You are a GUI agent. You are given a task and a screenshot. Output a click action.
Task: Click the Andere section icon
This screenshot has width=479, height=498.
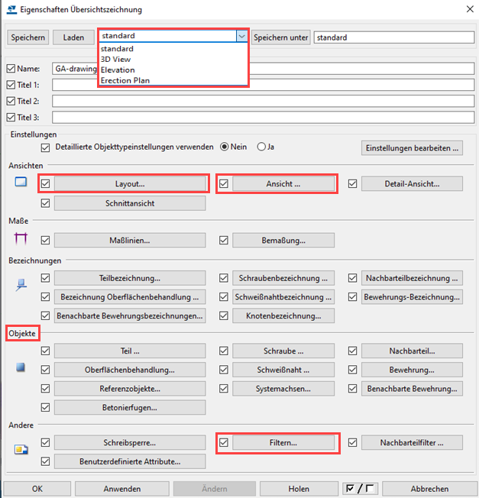[21, 449]
